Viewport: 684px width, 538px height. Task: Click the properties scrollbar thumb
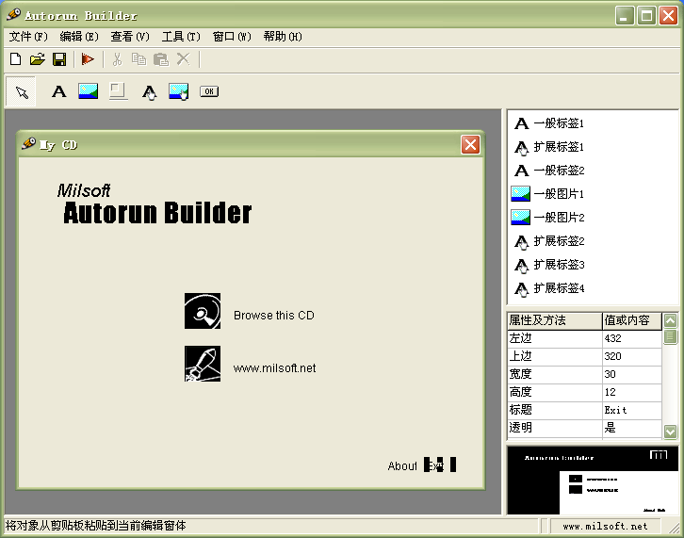[671, 337]
